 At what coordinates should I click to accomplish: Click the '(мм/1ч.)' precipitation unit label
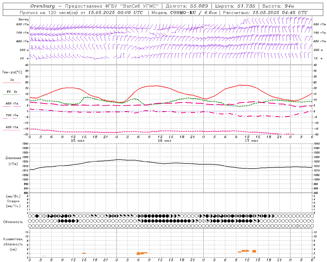[x=13, y=206]
